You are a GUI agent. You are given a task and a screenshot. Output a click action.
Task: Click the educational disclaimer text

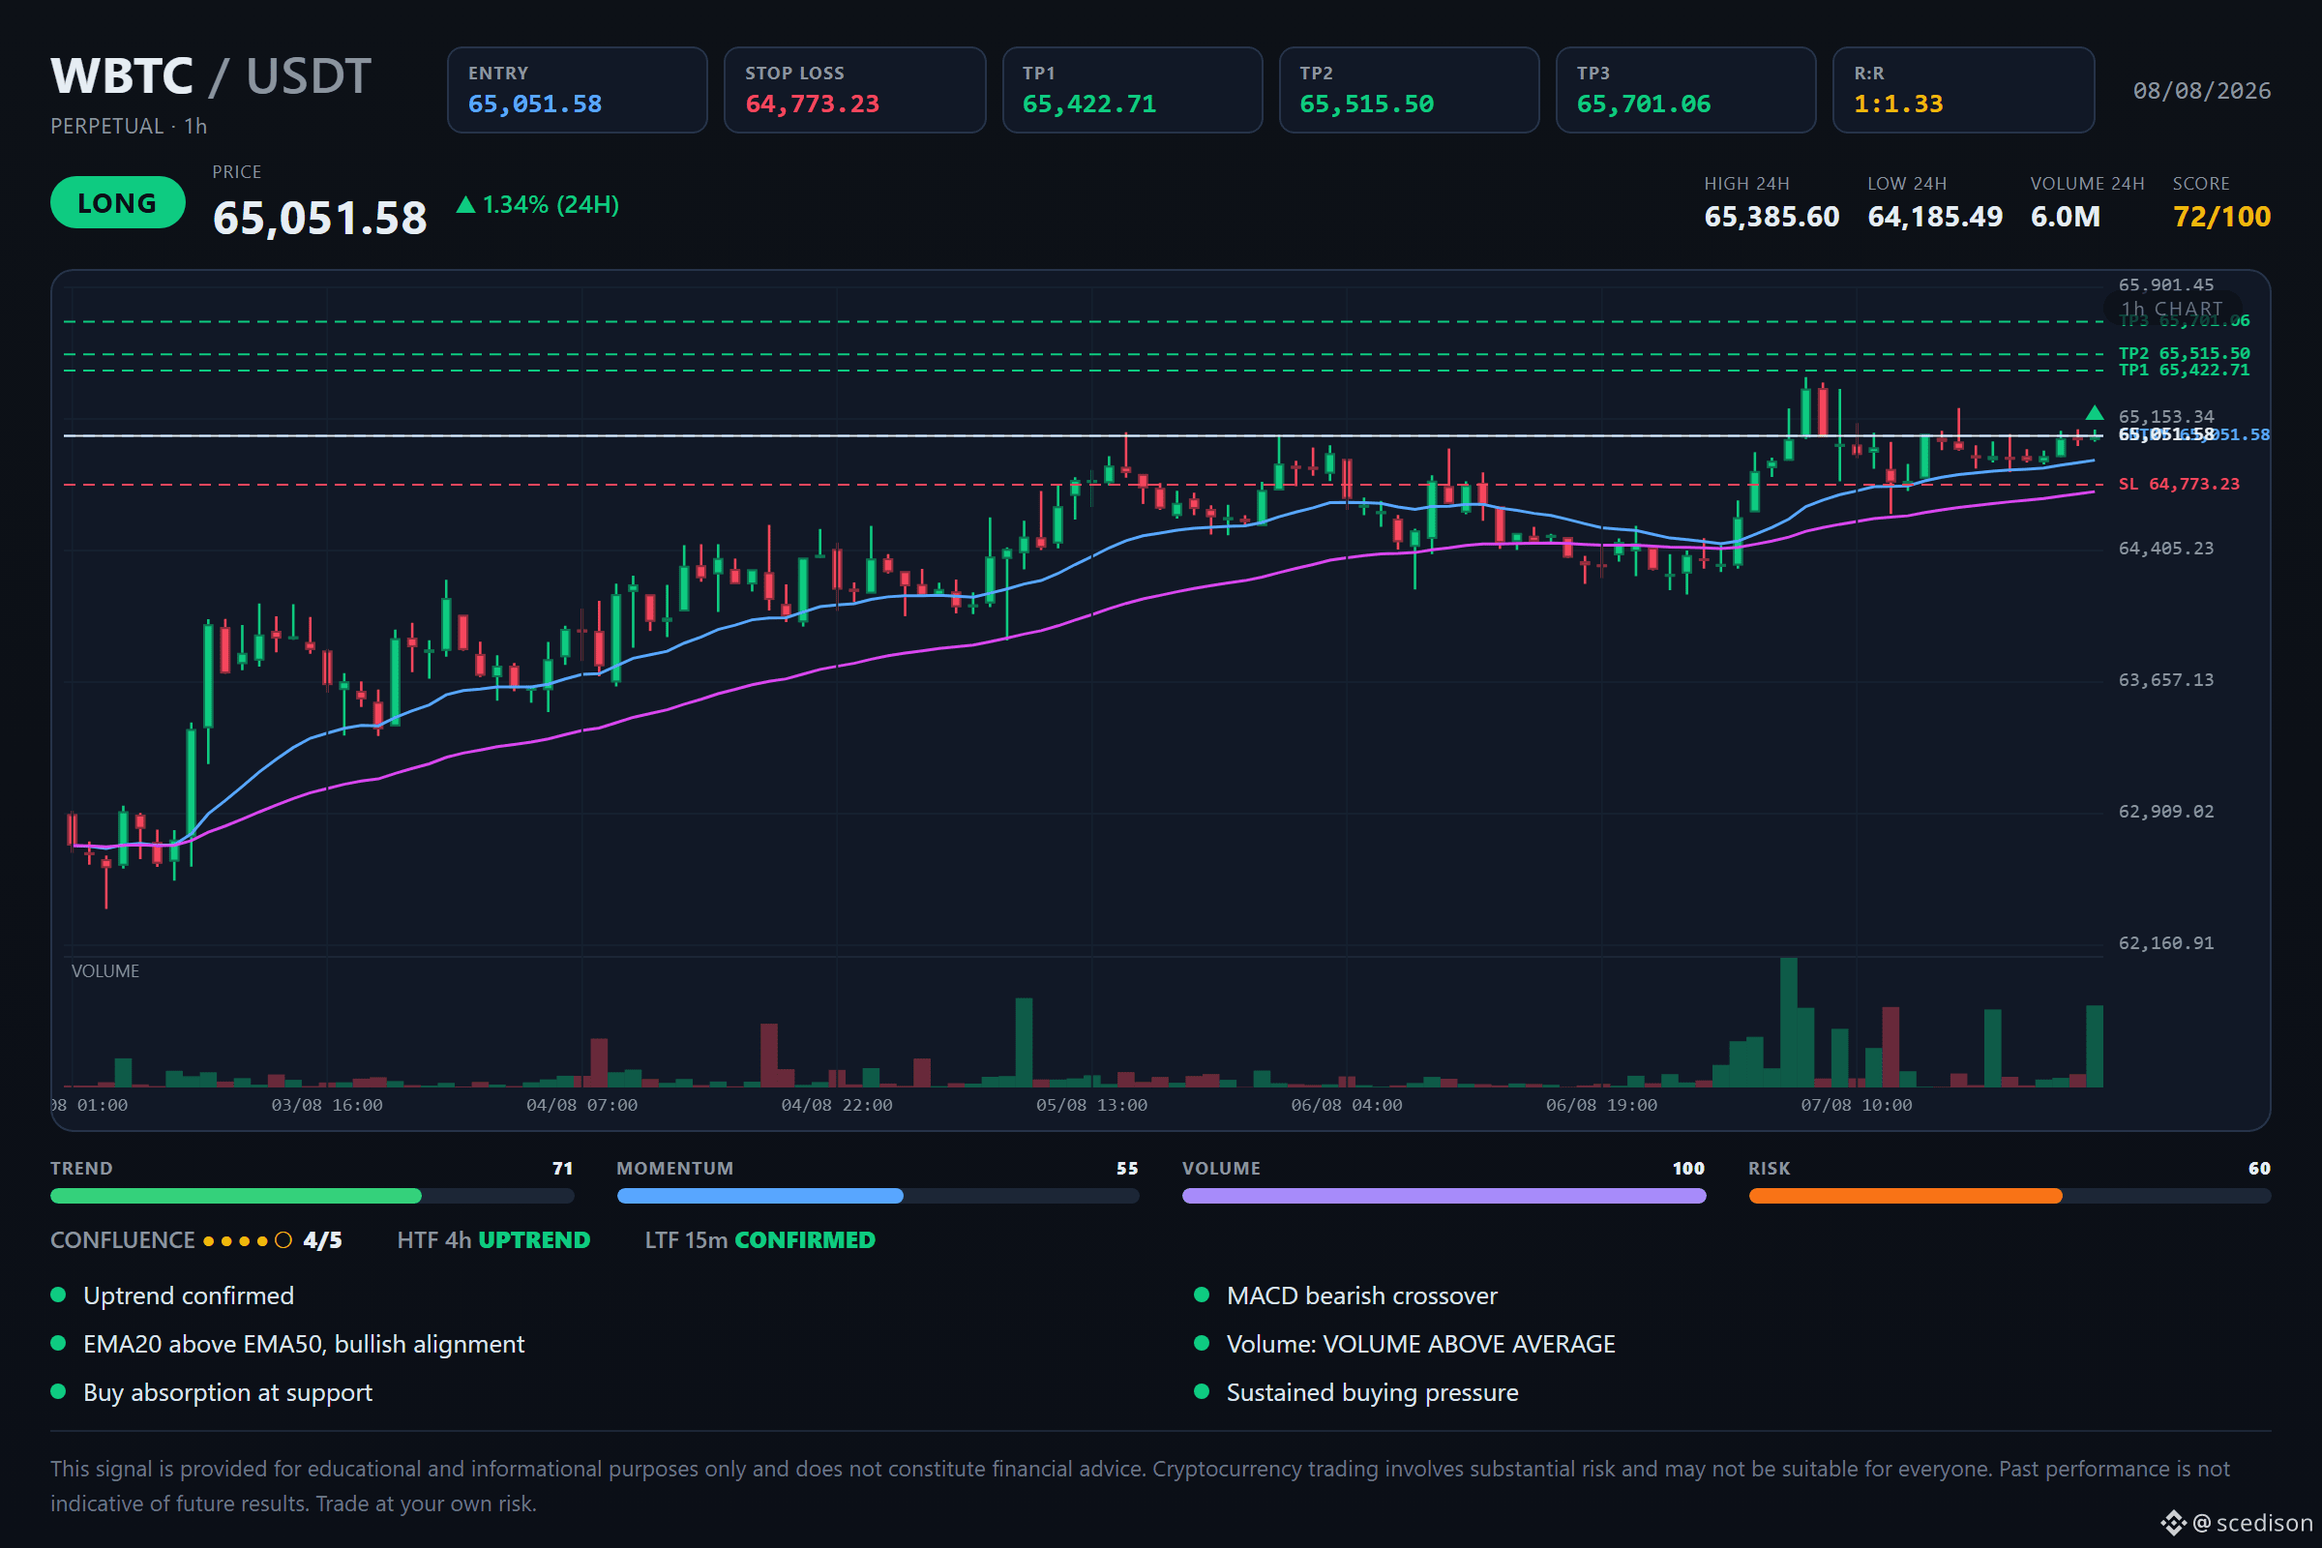pyautogui.click(x=1141, y=1486)
